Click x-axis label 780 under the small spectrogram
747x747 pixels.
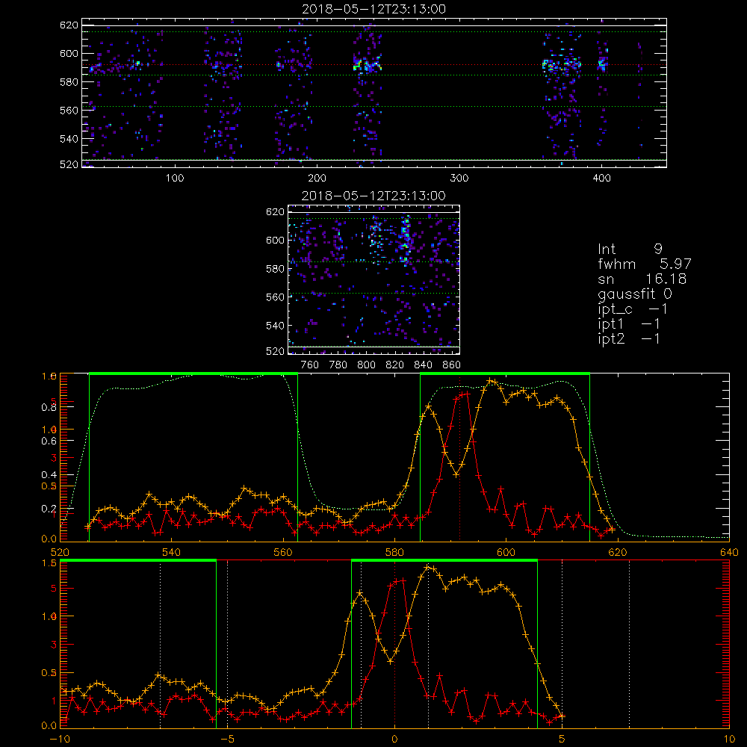(x=338, y=365)
